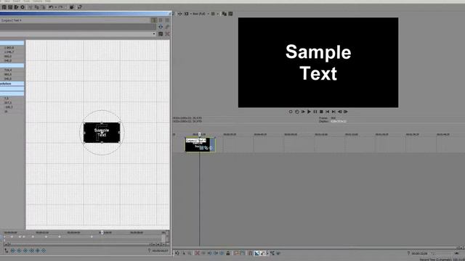Save preview snapshot to file
The image size is (465, 261).
230,14
